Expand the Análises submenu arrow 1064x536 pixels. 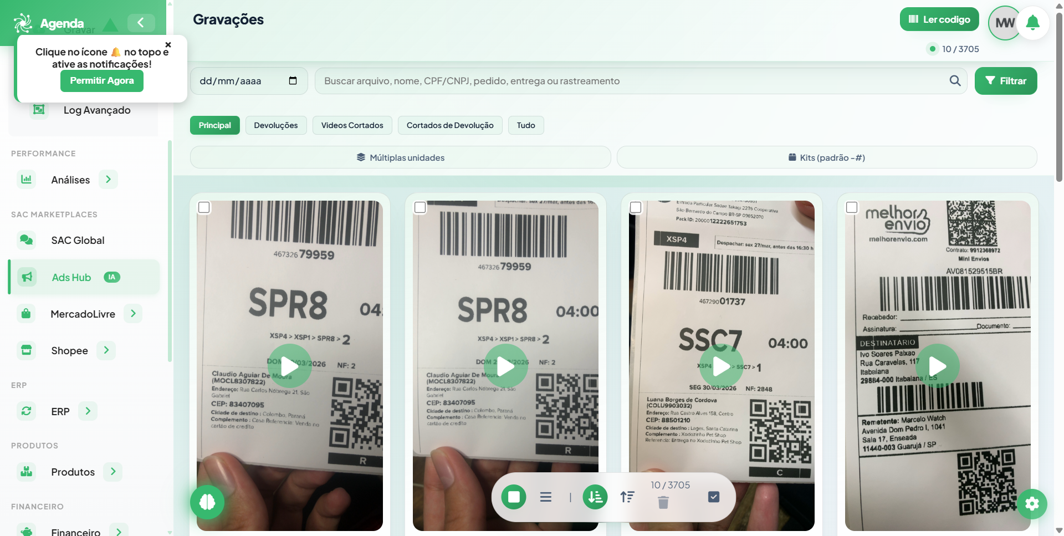point(108,179)
